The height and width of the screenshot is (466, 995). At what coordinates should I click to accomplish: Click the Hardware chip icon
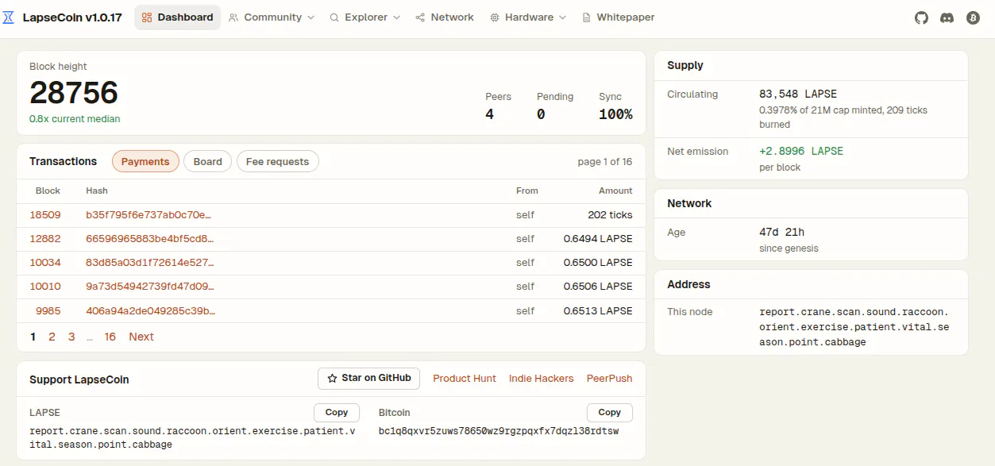tap(495, 17)
